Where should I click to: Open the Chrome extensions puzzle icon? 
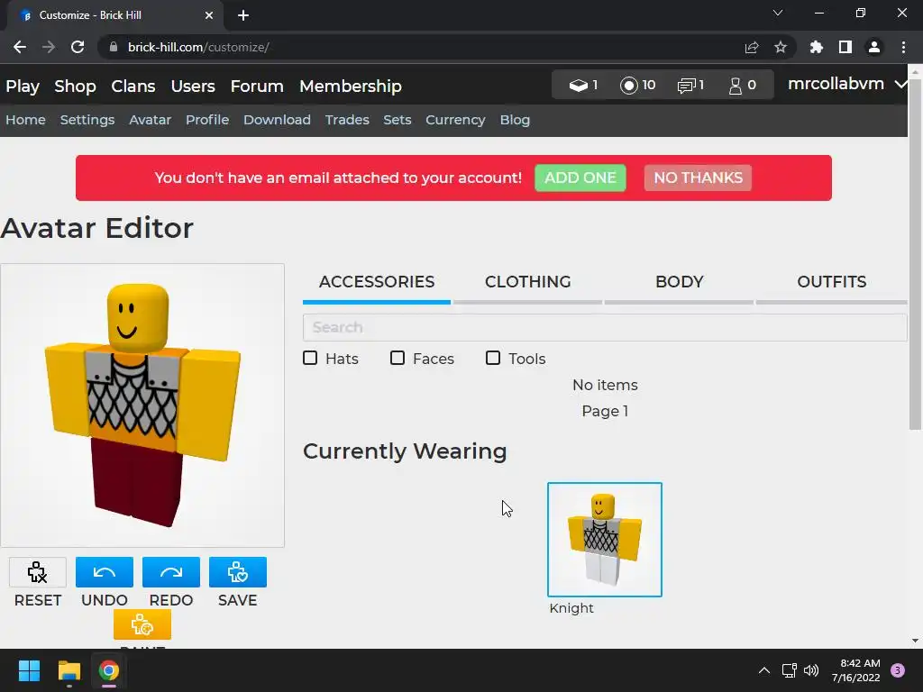[x=816, y=47]
